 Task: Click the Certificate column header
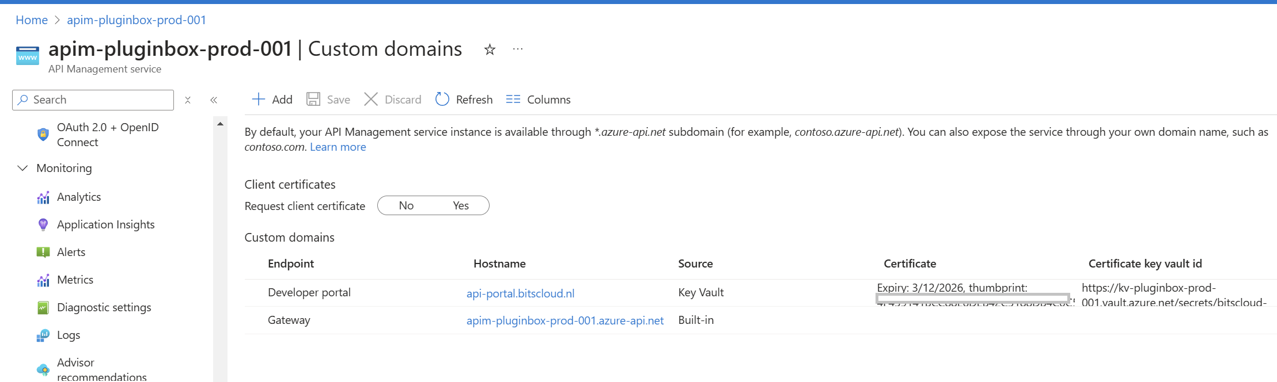click(910, 263)
